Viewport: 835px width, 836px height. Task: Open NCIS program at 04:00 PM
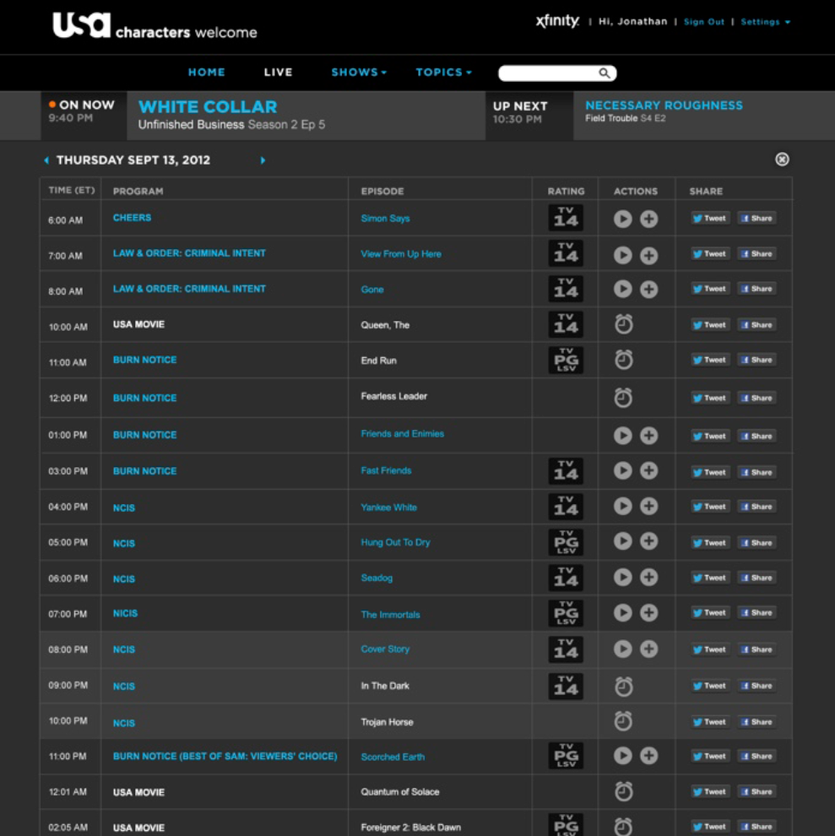124,508
